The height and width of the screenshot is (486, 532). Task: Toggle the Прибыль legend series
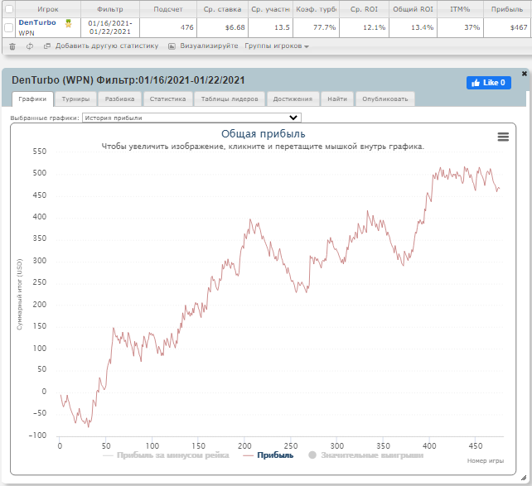tap(268, 455)
